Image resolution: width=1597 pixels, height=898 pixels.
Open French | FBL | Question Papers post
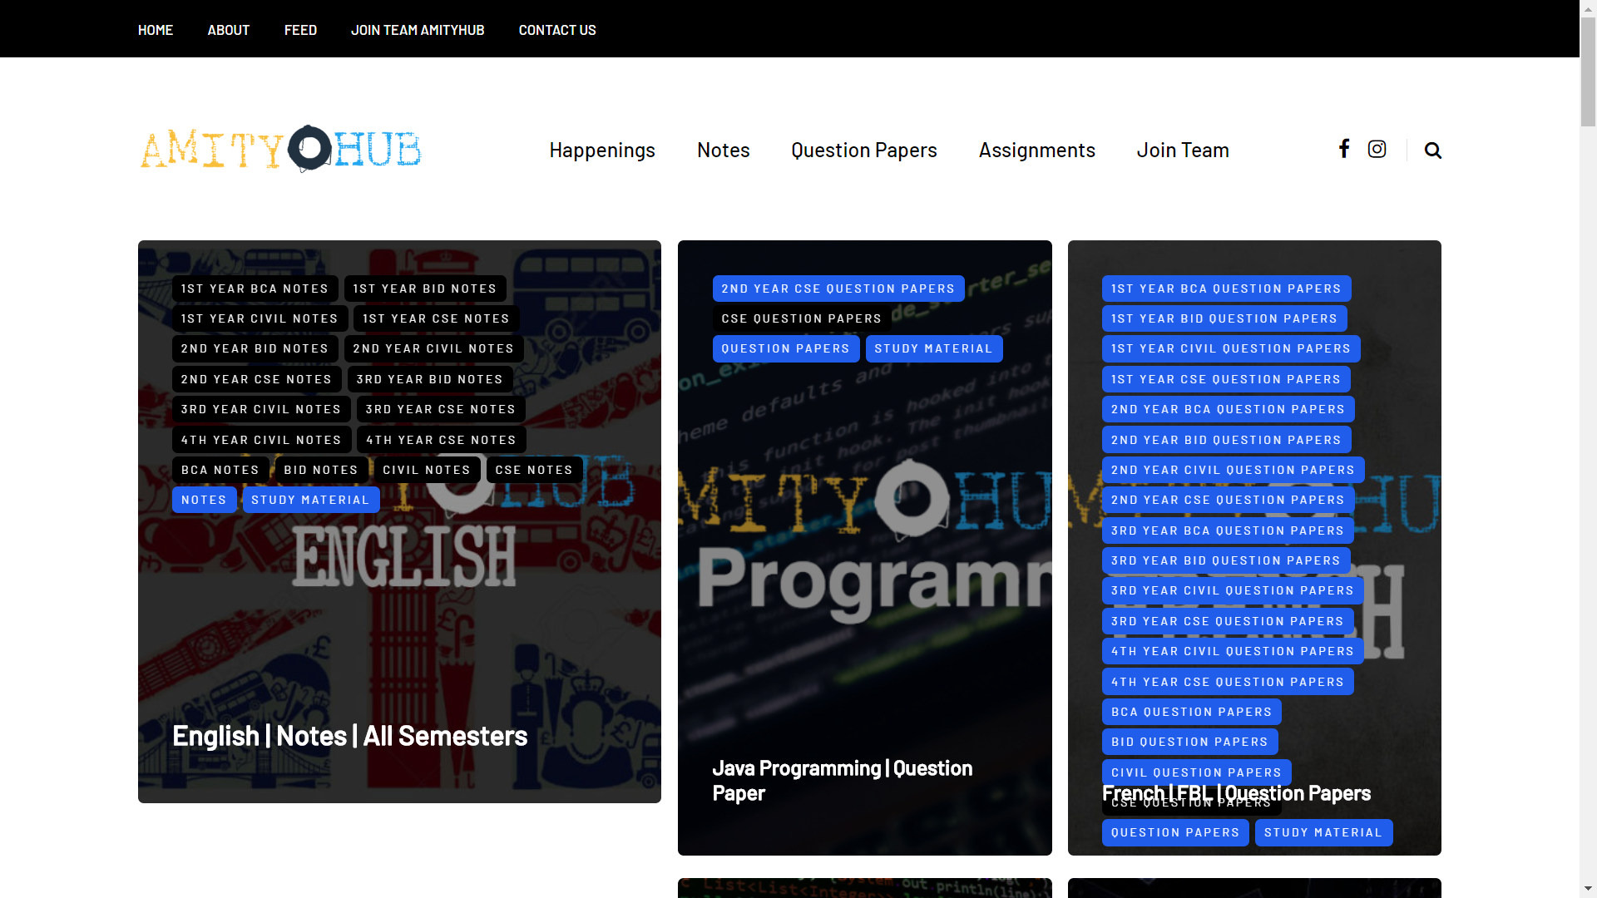pos(1236,793)
